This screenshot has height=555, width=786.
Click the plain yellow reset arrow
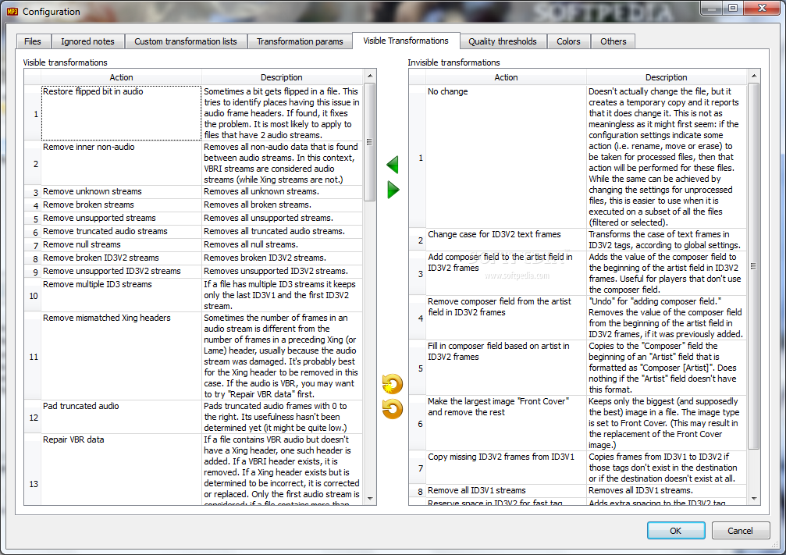[392, 408]
